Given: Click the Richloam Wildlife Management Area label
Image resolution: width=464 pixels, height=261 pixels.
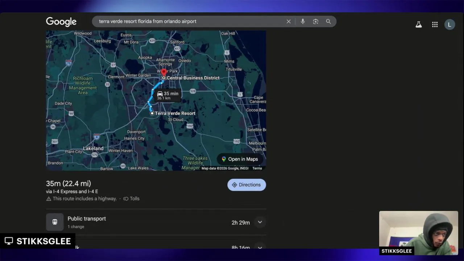Looking at the screenshot, I should (83, 86).
